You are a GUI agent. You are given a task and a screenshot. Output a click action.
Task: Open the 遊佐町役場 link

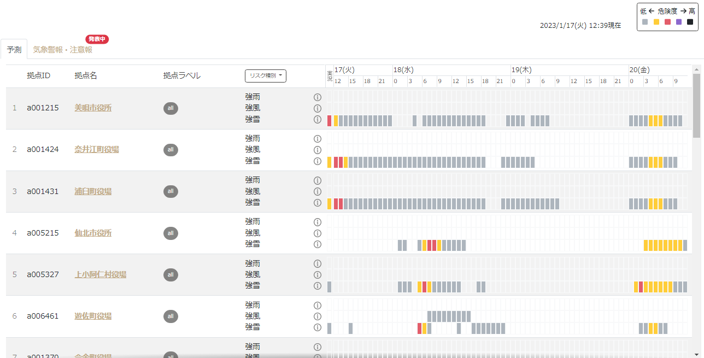click(x=93, y=316)
